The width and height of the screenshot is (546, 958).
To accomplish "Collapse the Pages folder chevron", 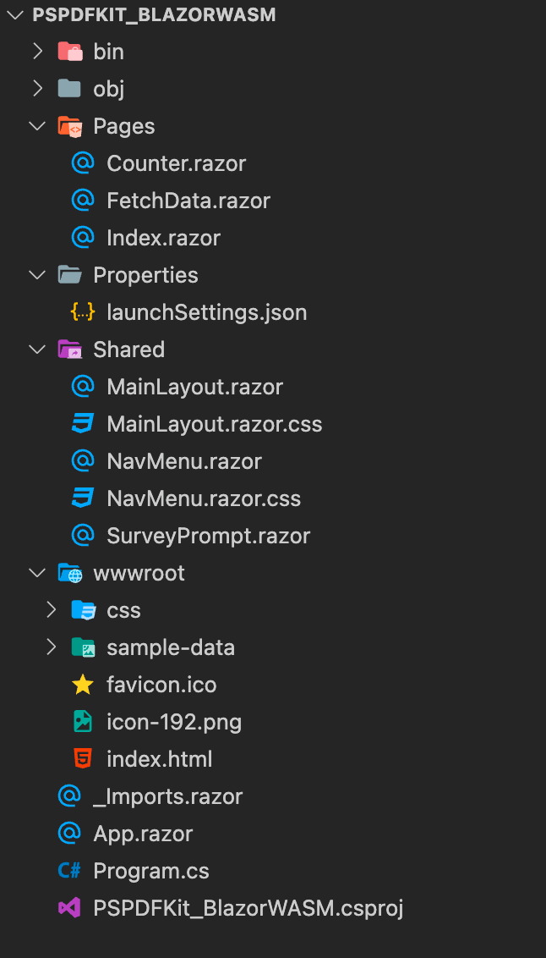I will tap(37, 126).
